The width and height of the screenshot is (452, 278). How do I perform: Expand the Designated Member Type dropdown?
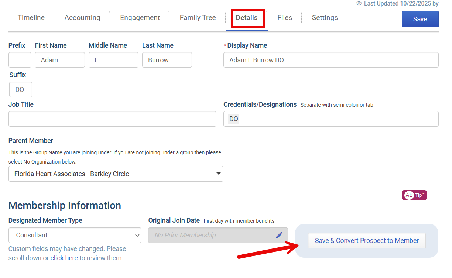(x=75, y=235)
